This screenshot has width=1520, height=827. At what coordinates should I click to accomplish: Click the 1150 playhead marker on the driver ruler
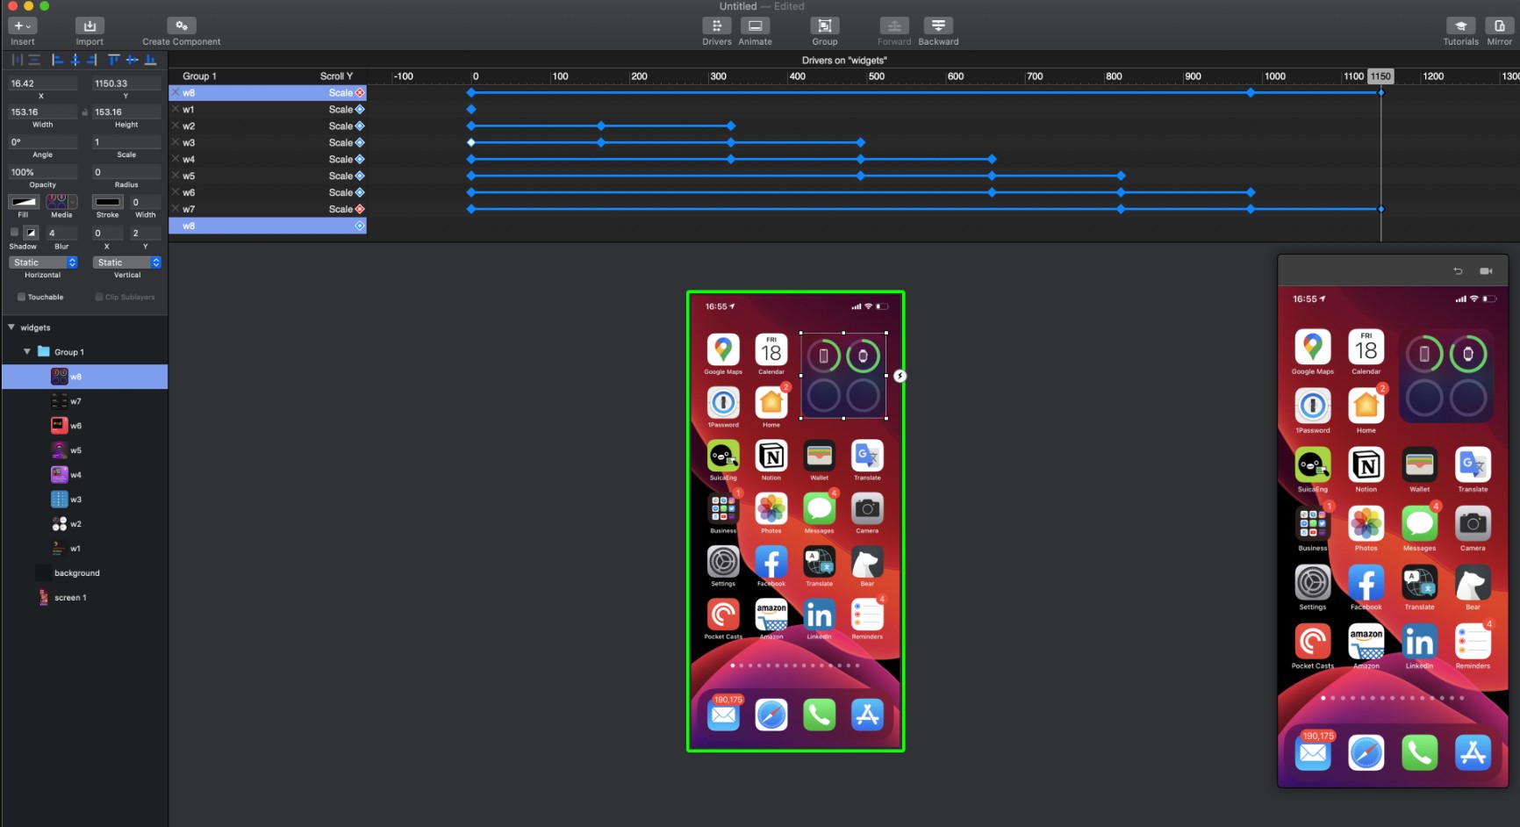(1380, 76)
